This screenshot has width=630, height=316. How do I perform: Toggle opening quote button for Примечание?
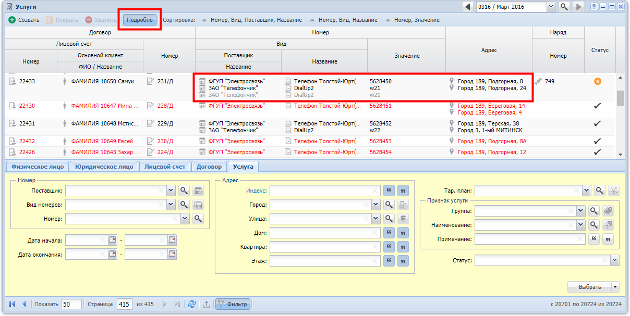coord(593,239)
